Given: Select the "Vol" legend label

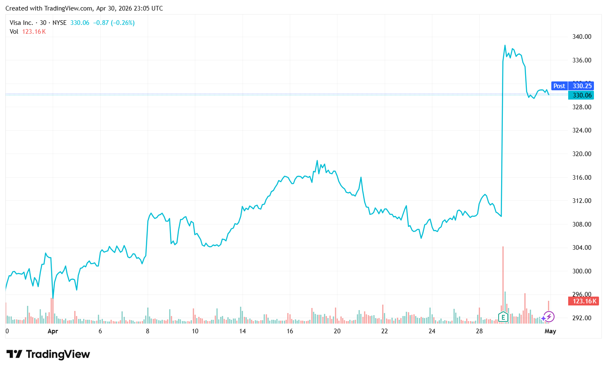Looking at the screenshot, I should tap(14, 32).
